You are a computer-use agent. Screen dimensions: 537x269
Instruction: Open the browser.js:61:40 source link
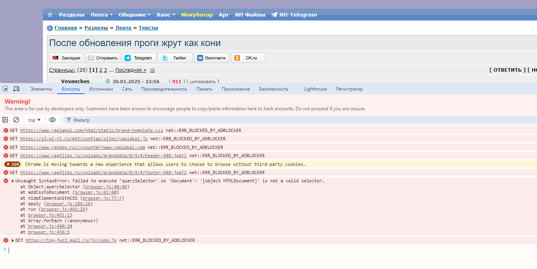[x=95, y=192]
